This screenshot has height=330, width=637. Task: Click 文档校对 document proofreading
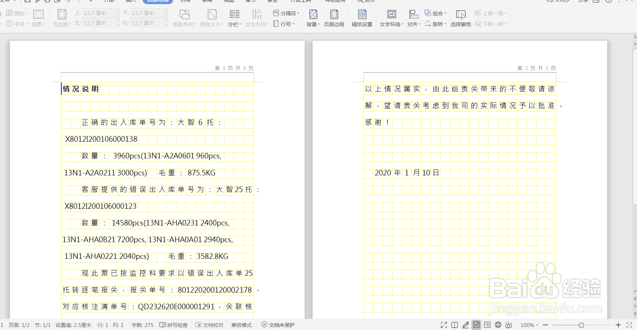click(209, 325)
